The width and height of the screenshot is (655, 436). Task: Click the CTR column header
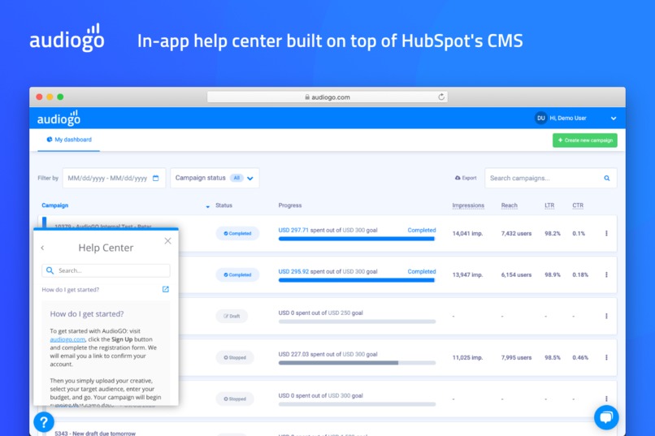tap(578, 205)
